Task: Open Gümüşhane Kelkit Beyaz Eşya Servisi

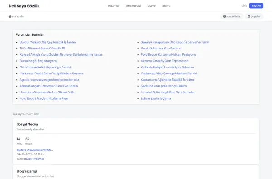Action: click(45, 67)
